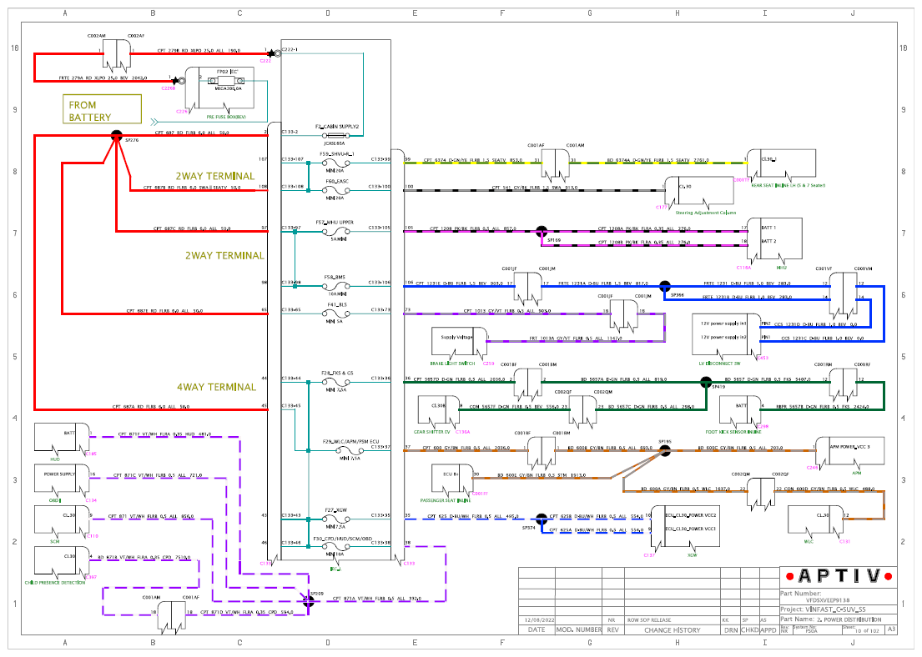
Task: Click the F41_BLS fuse symbol
Action: point(337,313)
